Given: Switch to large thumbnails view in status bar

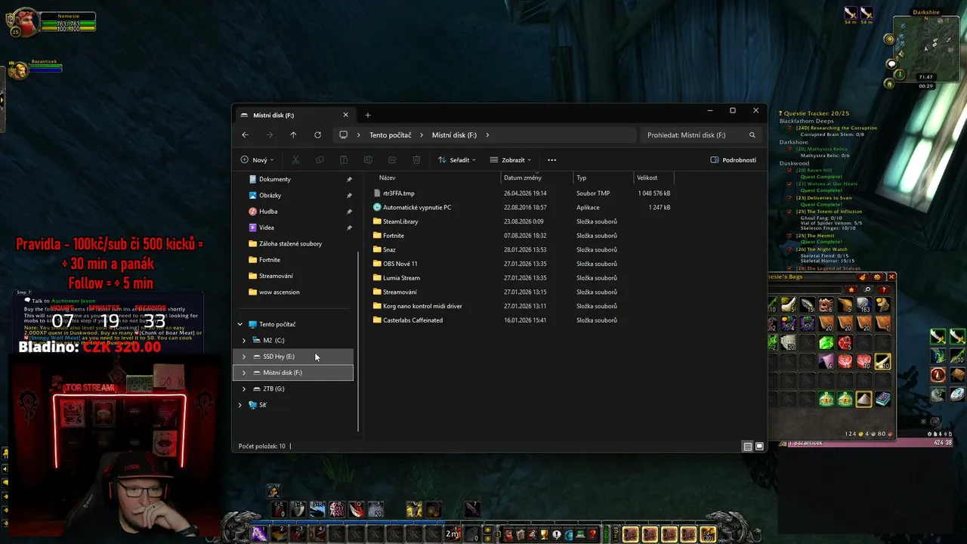Looking at the screenshot, I should 760,447.
